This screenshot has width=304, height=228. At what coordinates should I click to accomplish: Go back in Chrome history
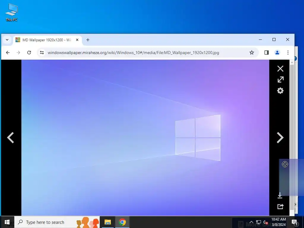[8, 53]
